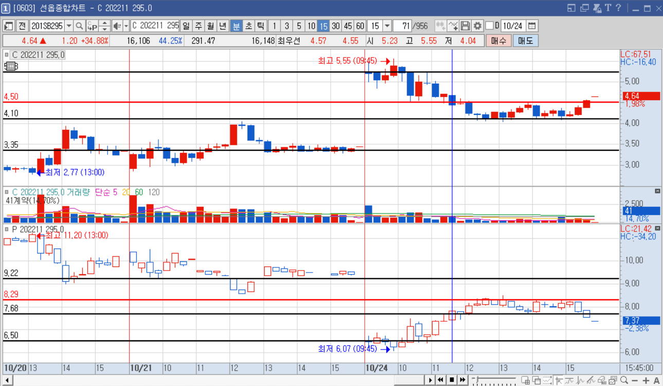Screen dimensions: 663x386
Task: Save the chart with the diskette icon
Action: click(465, 26)
